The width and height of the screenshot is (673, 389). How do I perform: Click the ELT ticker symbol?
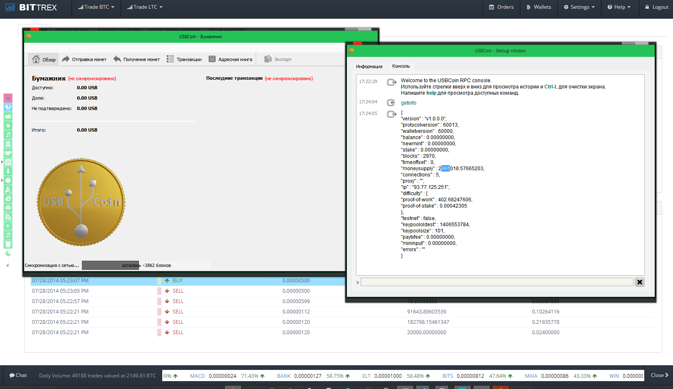(366, 376)
